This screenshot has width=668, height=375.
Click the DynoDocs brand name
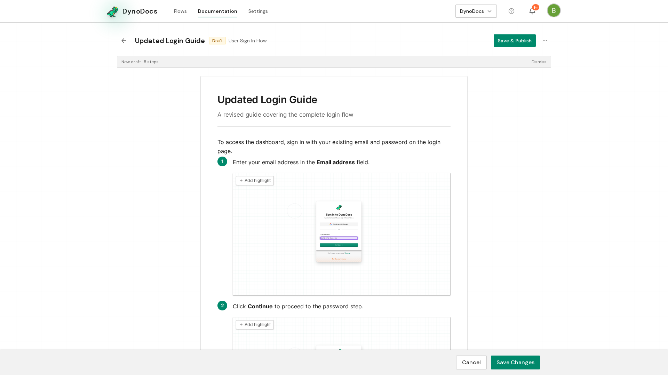point(140,11)
